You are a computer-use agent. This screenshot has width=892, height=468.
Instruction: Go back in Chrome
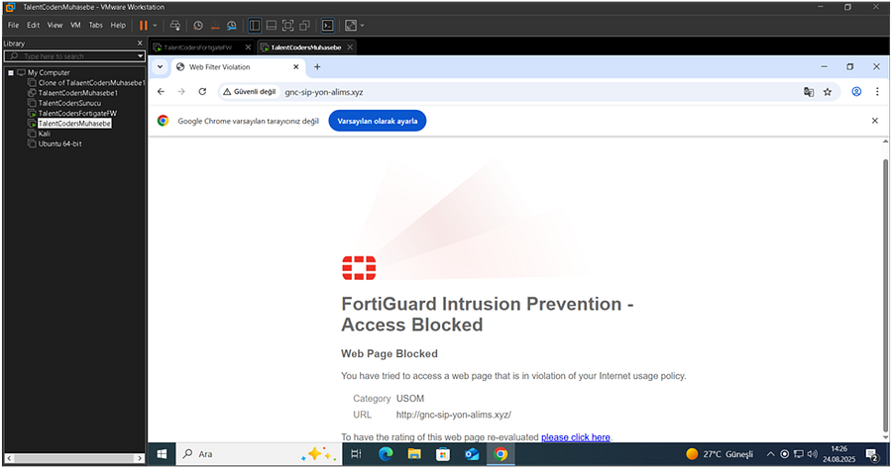pyautogui.click(x=161, y=91)
